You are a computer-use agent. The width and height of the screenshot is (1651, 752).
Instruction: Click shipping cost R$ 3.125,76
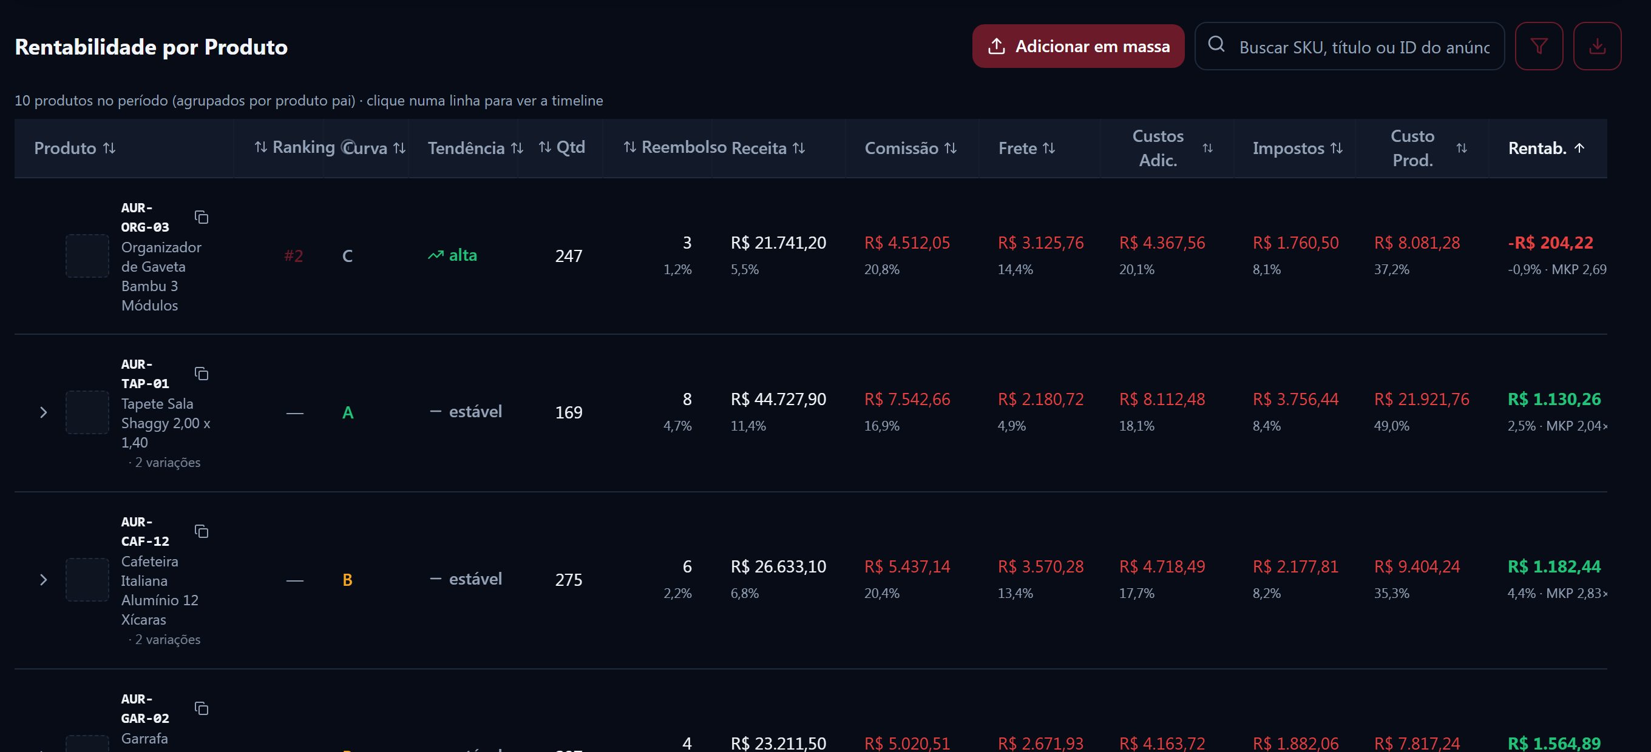(x=1040, y=243)
